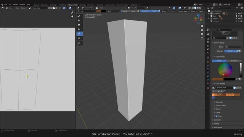Viewport: 244px width, 137px height.
Task: Select Material Preview shading mode
Action: click(x=197, y=8)
